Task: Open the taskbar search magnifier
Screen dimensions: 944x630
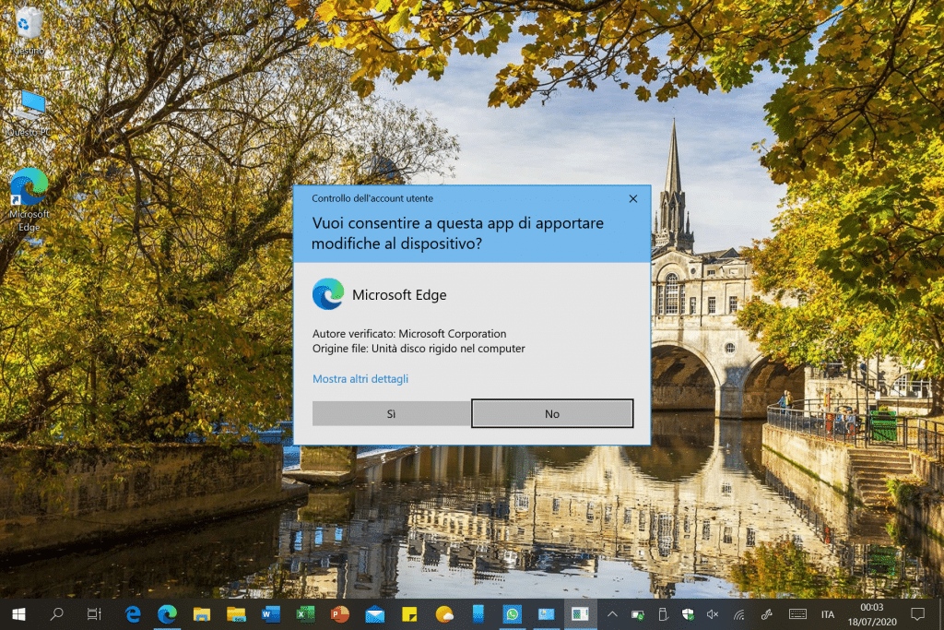Action: pos(56,613)
